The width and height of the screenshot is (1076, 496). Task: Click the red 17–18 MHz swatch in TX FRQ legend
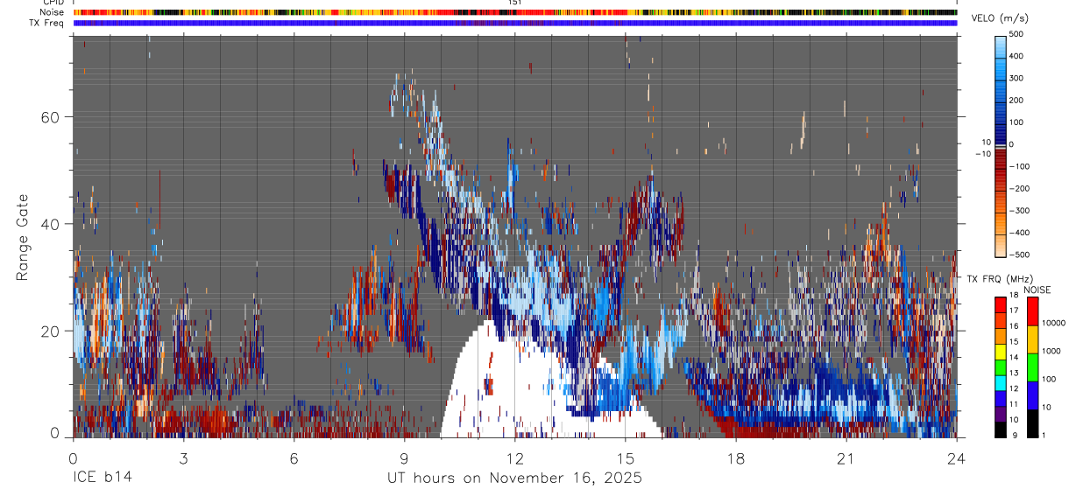click(x=1000, y=304)
